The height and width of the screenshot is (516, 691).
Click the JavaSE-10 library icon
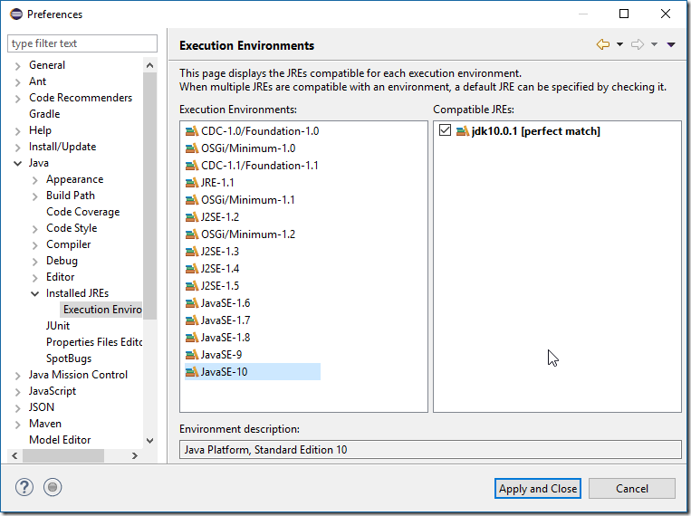(192, 372)
